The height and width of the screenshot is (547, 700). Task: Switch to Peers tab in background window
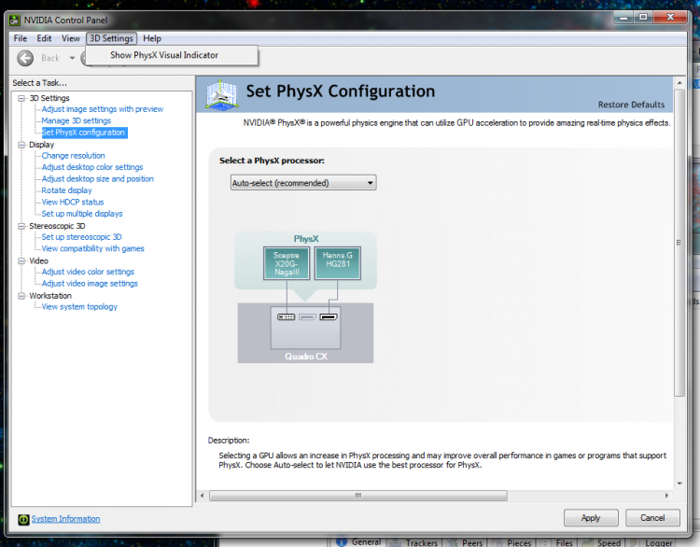click(465, 542)
